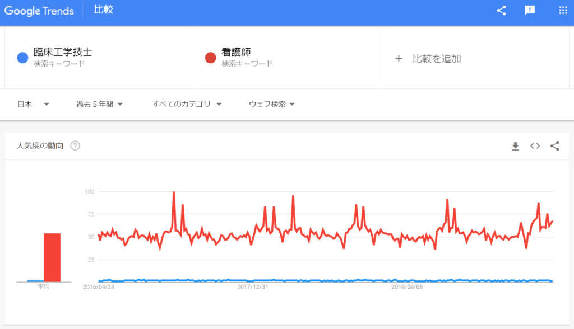Open the Google apps grid
The height and width of the screenshot is (329, 574).
pos(563,10)
